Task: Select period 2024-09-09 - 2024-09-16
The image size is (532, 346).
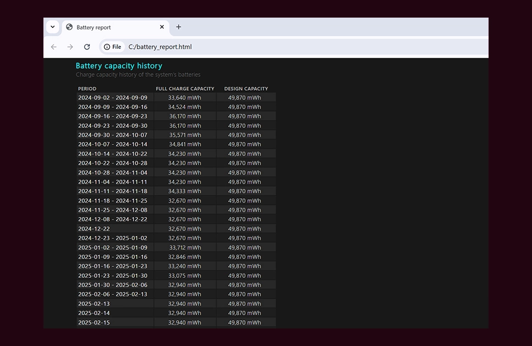Action: 113,107
